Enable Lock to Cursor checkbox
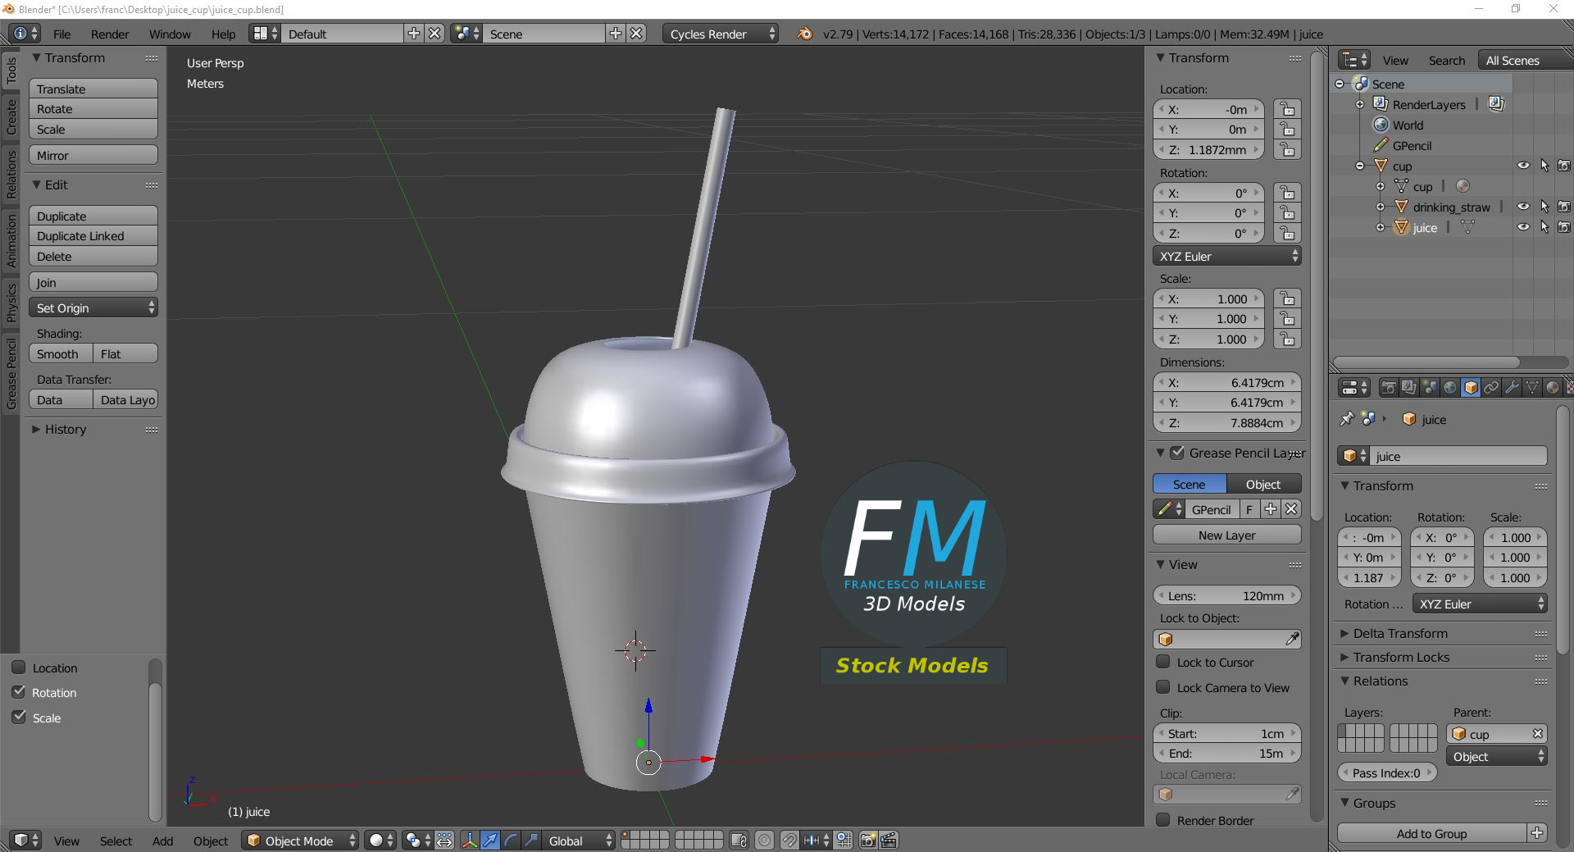The height and width of the screenshot is (852, 1574). point(1162,662)
